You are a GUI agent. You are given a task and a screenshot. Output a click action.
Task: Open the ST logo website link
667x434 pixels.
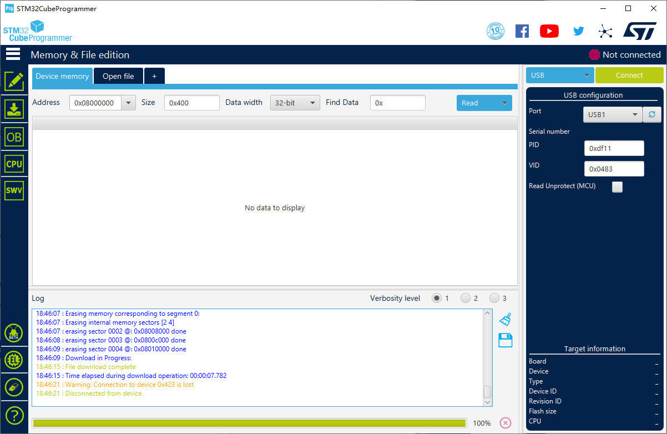[x=640, y=31]
